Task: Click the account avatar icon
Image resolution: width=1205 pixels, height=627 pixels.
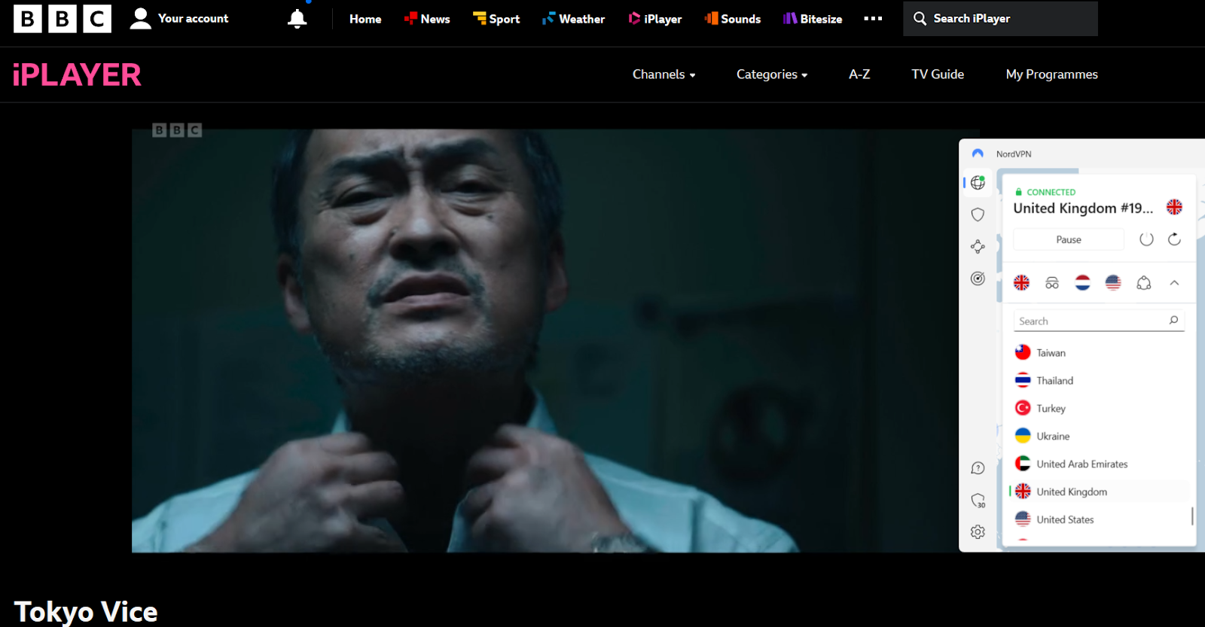Action: 141,19
